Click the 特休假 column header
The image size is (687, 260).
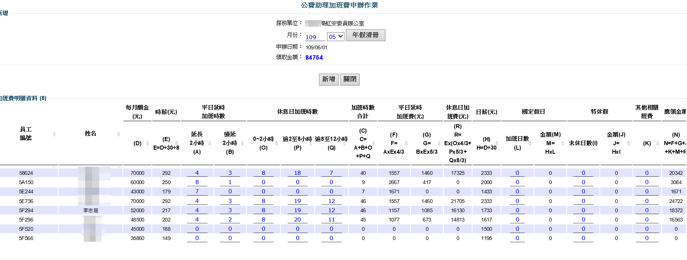point(599,111)
